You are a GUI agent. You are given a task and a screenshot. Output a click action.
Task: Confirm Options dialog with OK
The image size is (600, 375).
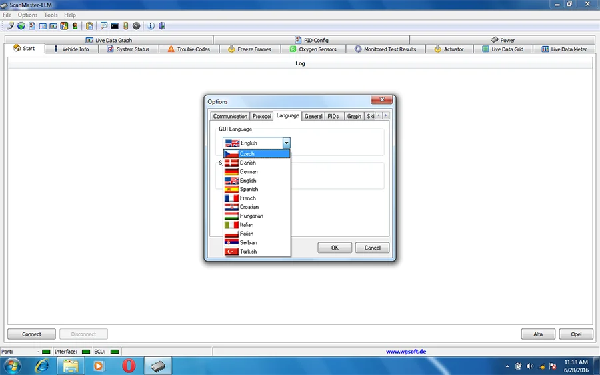335,248
